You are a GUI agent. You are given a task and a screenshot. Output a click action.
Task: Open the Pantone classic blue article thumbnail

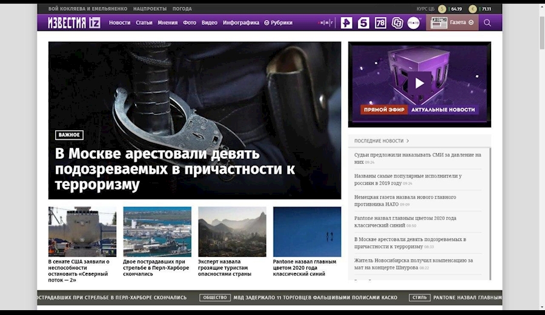(306, 231)
